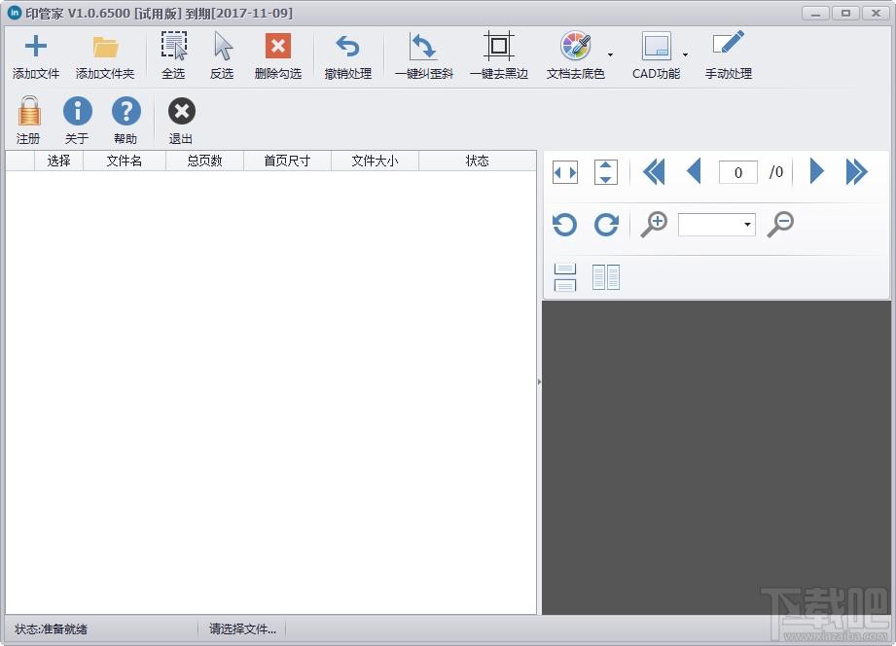Exit the app via 退出
The width and height of the screenshot is (896, 646).
[x=181, y=120]
